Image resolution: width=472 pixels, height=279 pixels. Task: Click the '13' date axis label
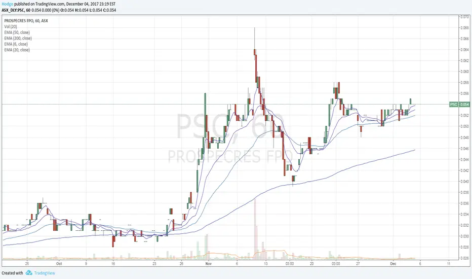click(x=266, y=264)
